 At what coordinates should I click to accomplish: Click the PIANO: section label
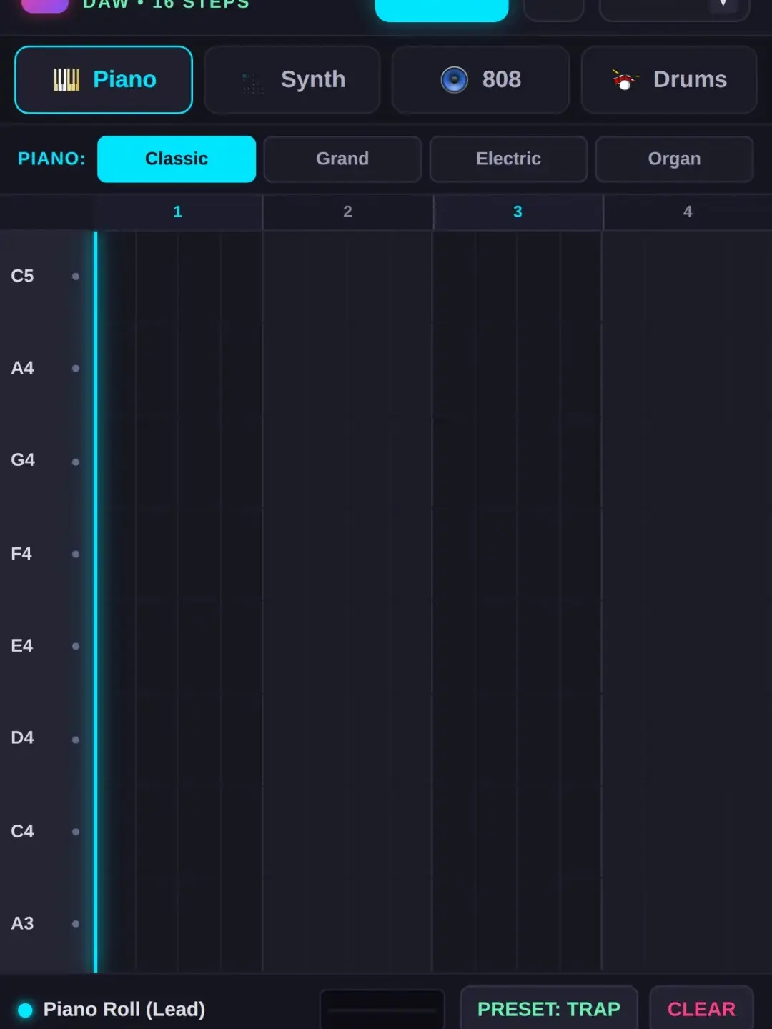(x=51, y=159)
